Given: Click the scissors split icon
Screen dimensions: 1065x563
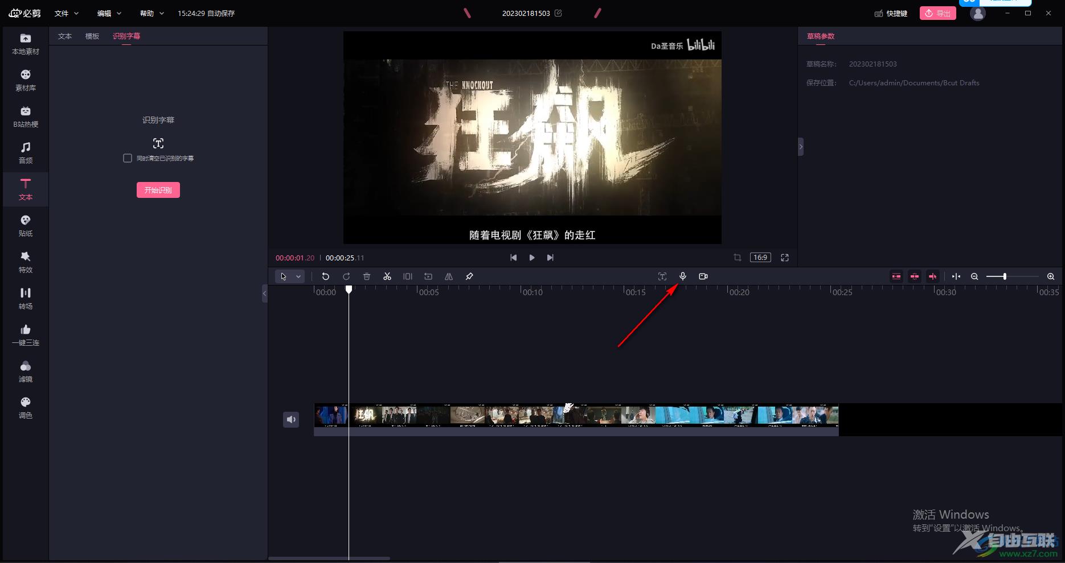Looking at the screenshot, I should point(387,276).
